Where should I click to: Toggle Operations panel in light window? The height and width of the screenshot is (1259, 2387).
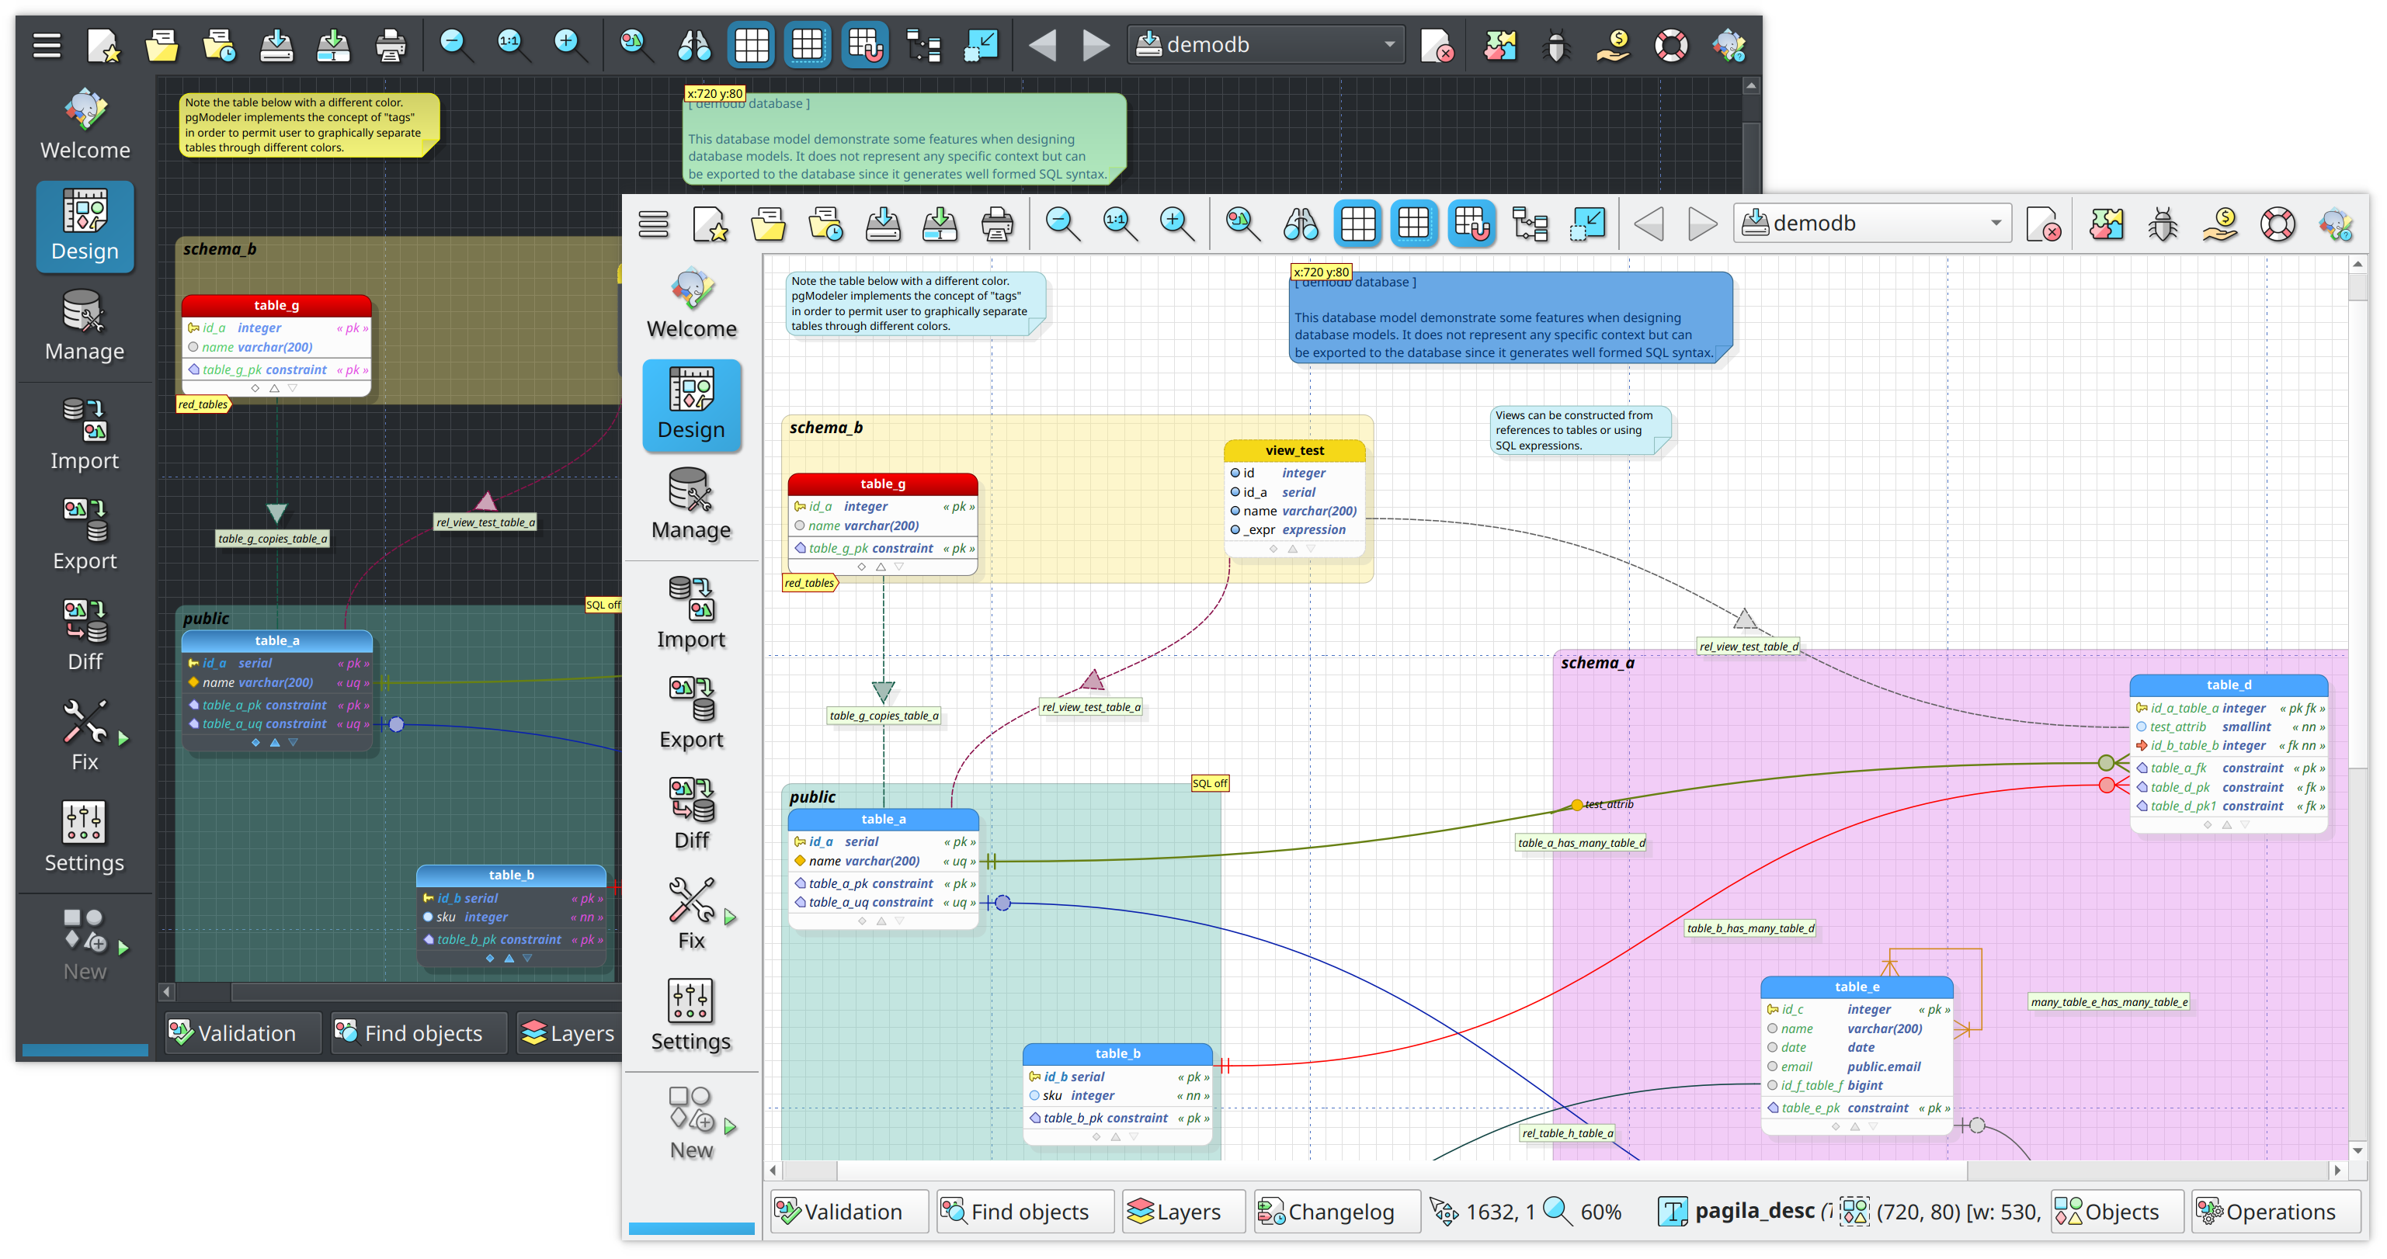coord(2277,1212)
